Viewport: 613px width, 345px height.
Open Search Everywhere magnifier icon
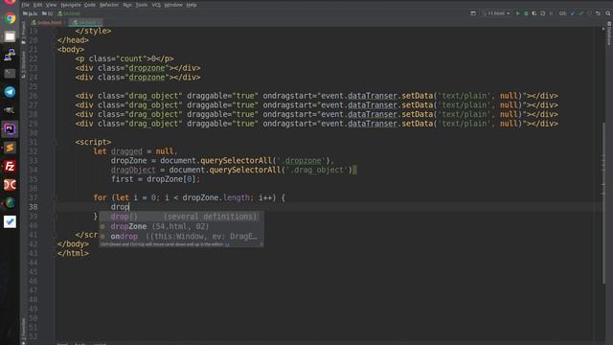(x=608, y=13)
